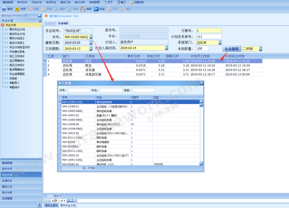
Task: Expand the 二班制 shift dropdown
Action: click(261, 49)
